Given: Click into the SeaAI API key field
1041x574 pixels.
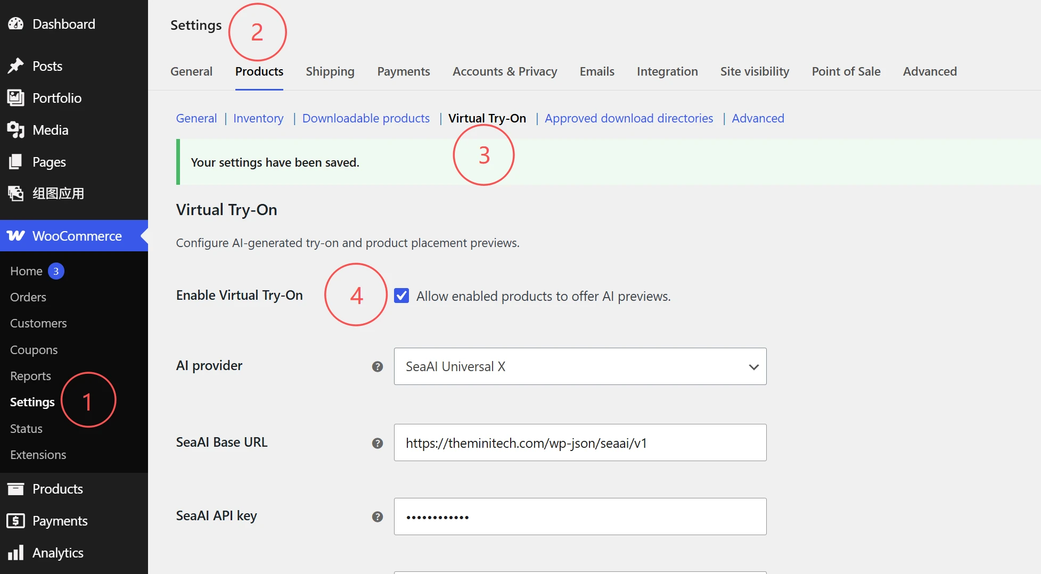Looking at the screenshot, I should click(x=580, y=516).
